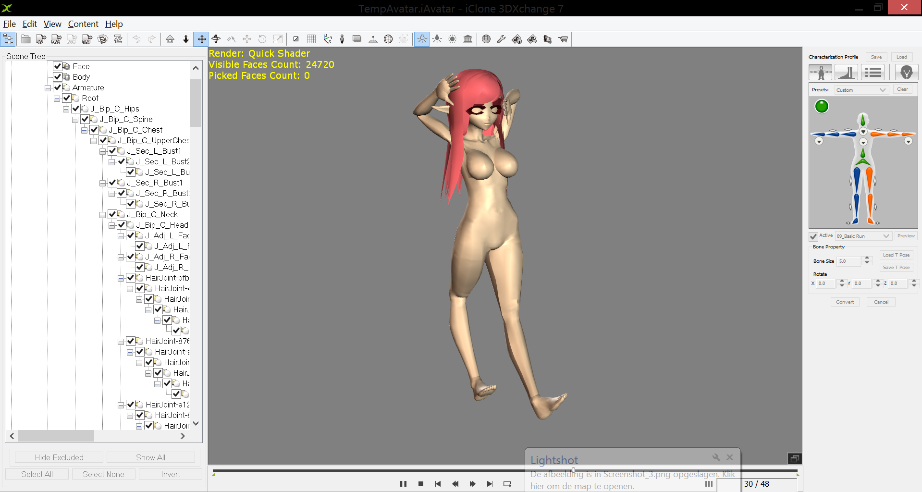The width and height of the screenshot is (922, 492).
Task: Toggle the grid display icon
Action: click(x=311, y=39)
